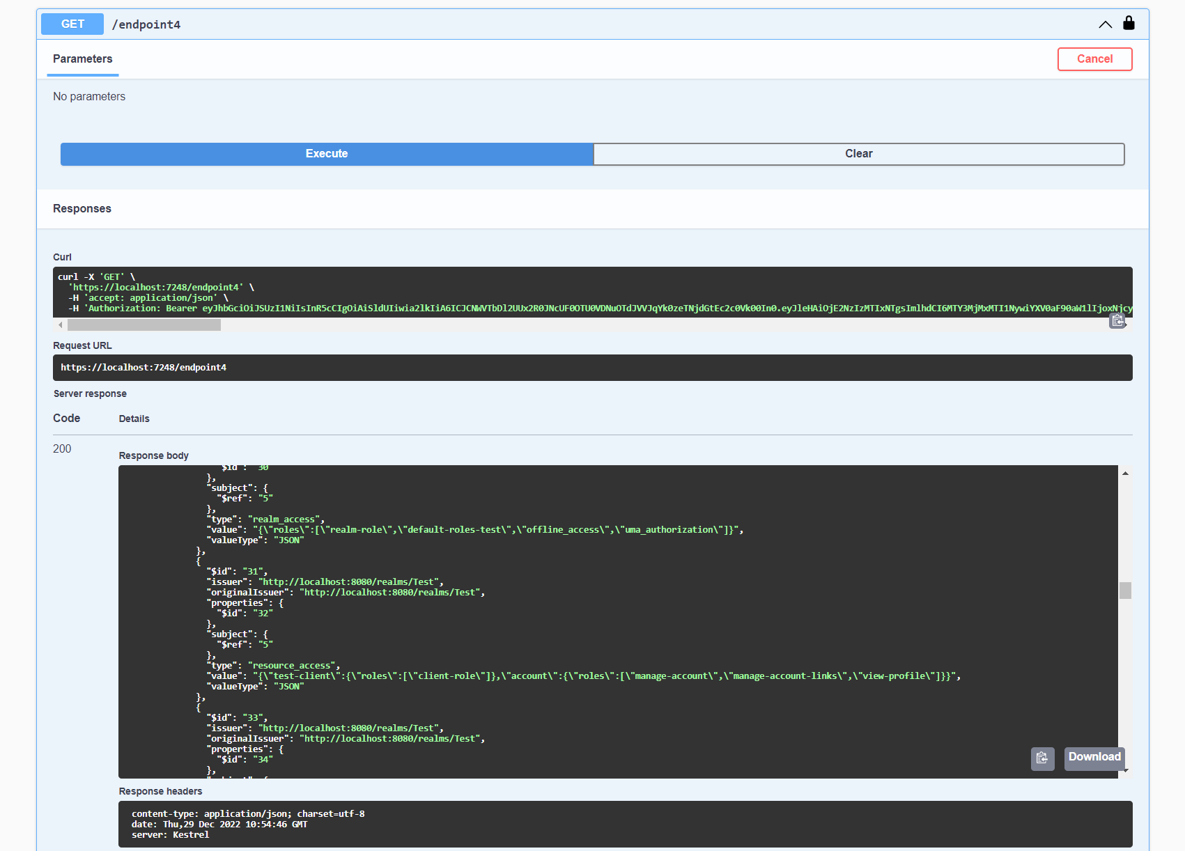Viewport: 1185px width, 851px height.
Task: Click the Authorization Bearer token line in curl
Action: coord(600,309)
